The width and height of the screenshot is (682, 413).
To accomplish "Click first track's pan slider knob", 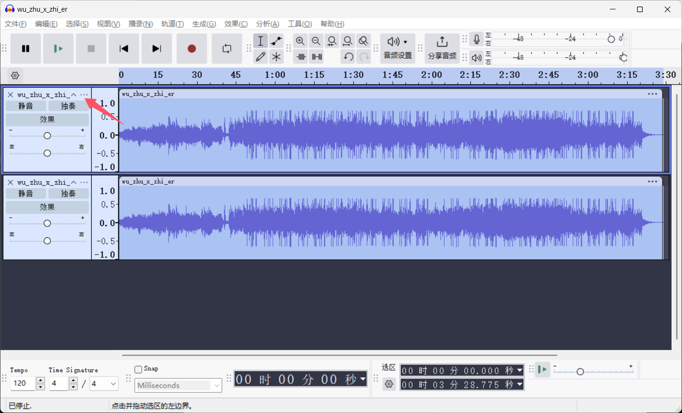I will click(x=47, y=153).
